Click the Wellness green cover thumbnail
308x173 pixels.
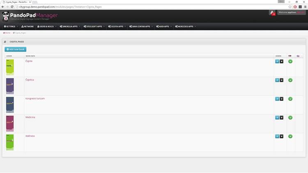tap(10, 142)
